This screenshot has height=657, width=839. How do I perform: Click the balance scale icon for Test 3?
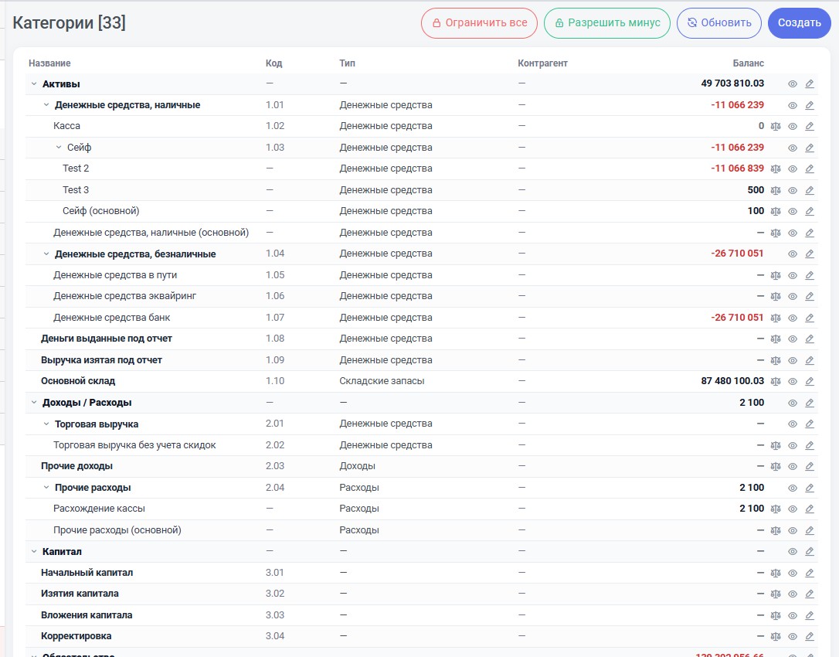click(x=776, y=190)
